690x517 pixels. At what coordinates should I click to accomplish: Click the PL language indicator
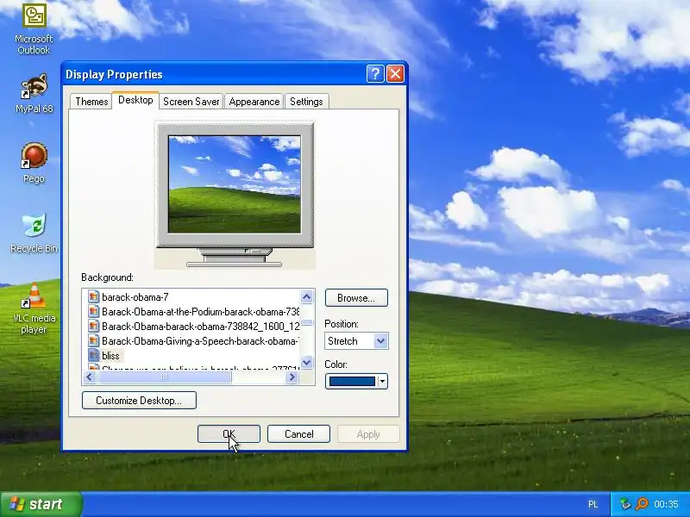593,504
